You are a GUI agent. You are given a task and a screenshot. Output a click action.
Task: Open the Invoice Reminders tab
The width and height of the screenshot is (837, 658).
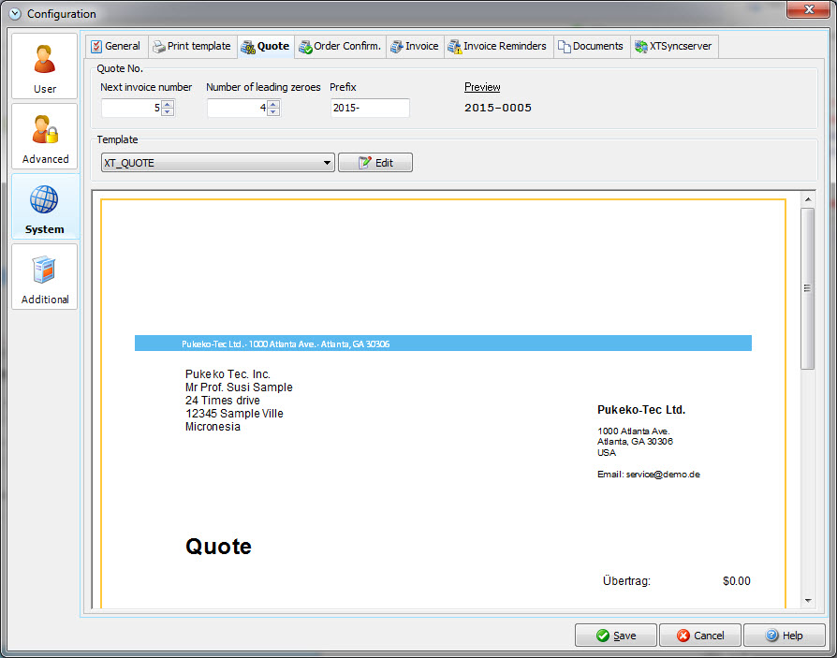point(497,46)
